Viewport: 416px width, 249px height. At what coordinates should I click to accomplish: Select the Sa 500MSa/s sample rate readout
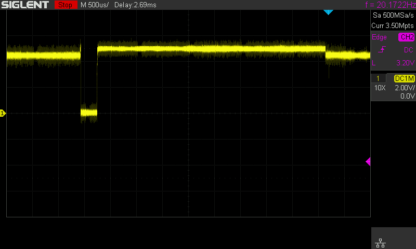pos(393,16)
